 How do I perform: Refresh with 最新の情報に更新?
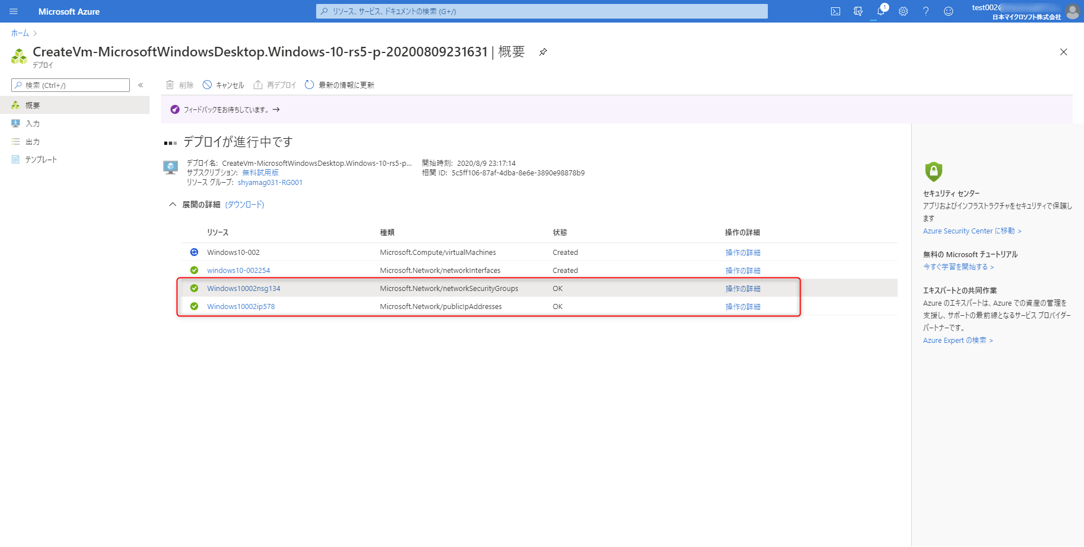click(339, 85)
